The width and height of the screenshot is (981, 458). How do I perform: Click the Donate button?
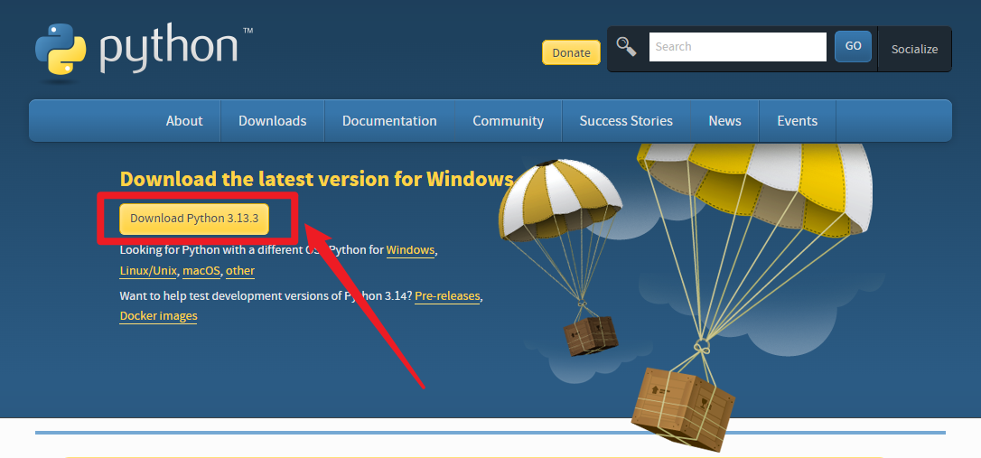click(571, 52)
